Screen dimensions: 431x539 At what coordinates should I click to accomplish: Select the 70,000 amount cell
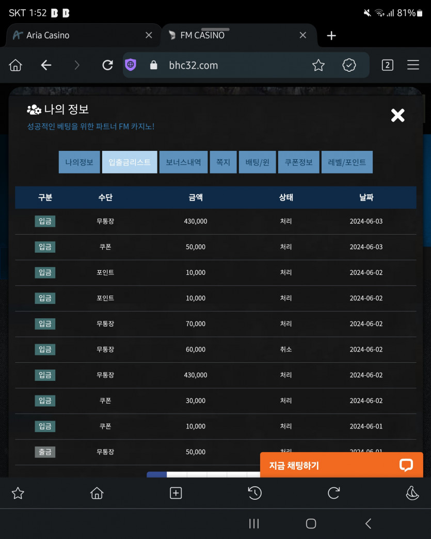pyautogui.click(x=196, y=324)
